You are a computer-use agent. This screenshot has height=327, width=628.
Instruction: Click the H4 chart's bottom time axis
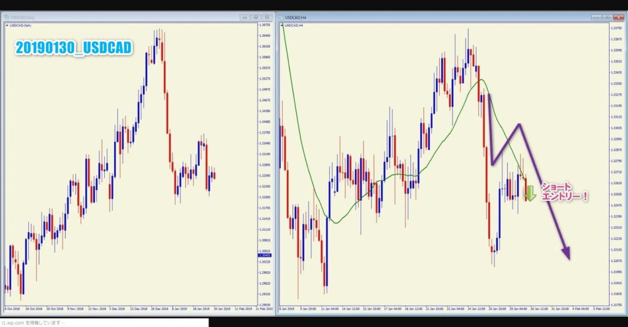442,309
